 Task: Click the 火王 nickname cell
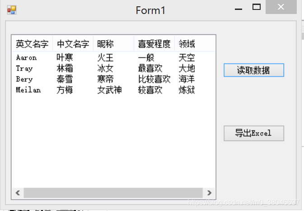pos(105,58)
